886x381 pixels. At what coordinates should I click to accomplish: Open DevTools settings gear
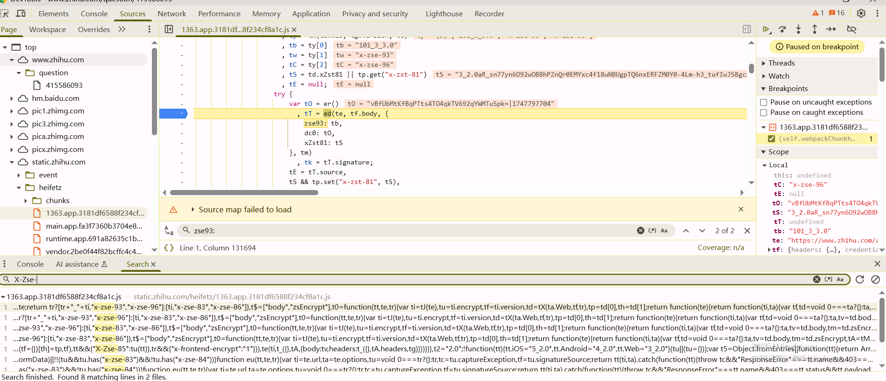click(861, 13)
